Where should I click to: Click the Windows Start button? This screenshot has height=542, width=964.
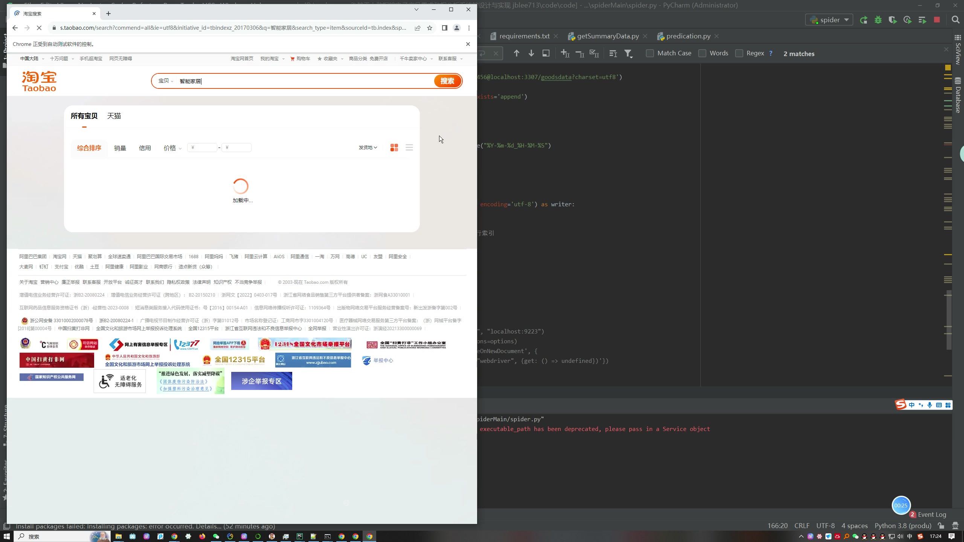[7, 536]
